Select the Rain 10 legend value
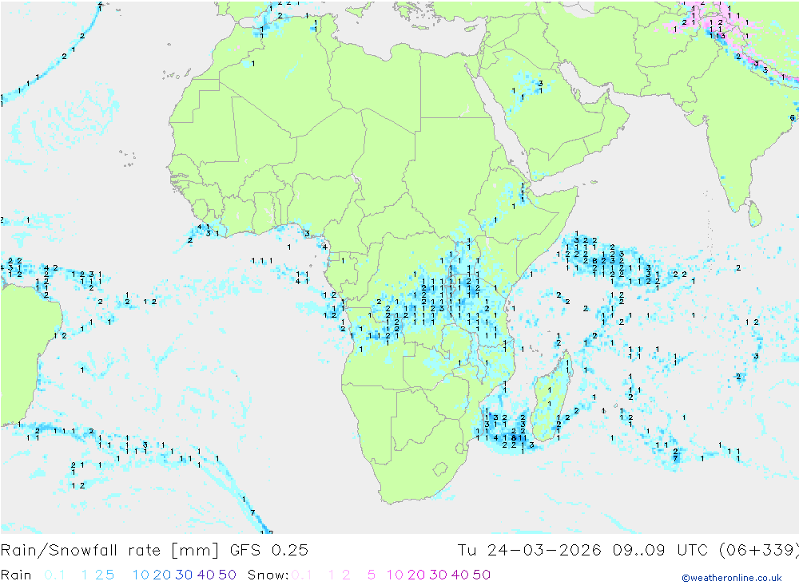The image size is (799, 585). click(141, 575)
